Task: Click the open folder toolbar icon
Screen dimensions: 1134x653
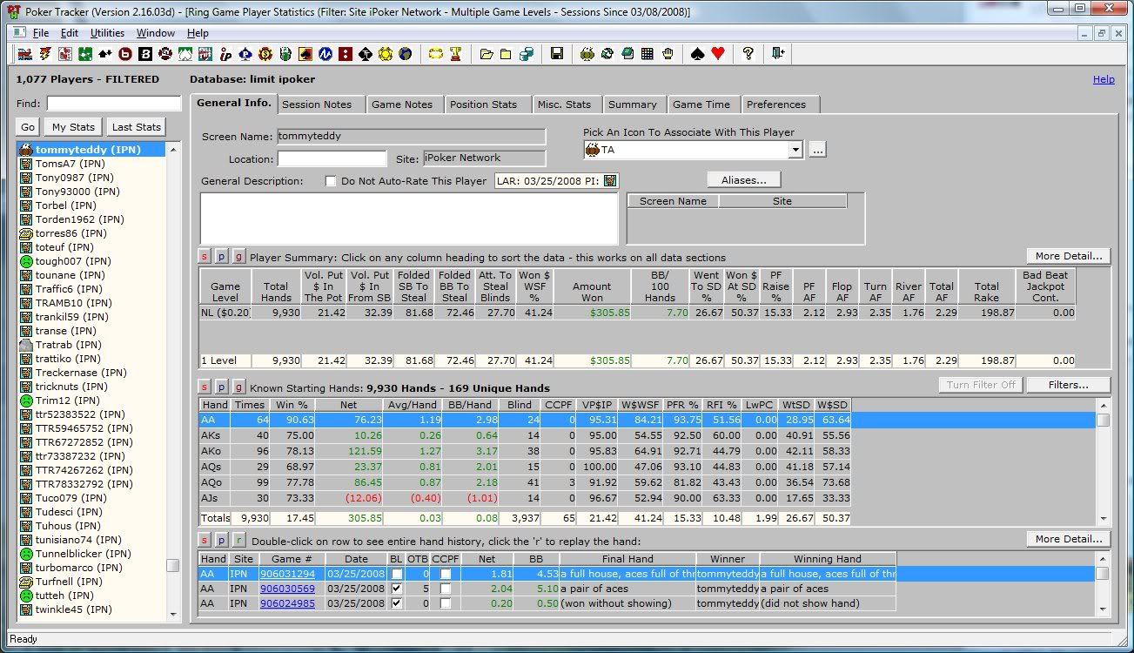Action: point(487,54)
